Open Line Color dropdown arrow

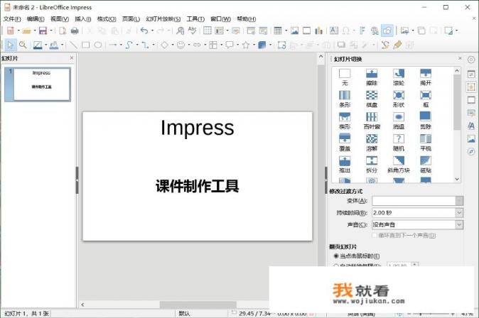point(45,45)
